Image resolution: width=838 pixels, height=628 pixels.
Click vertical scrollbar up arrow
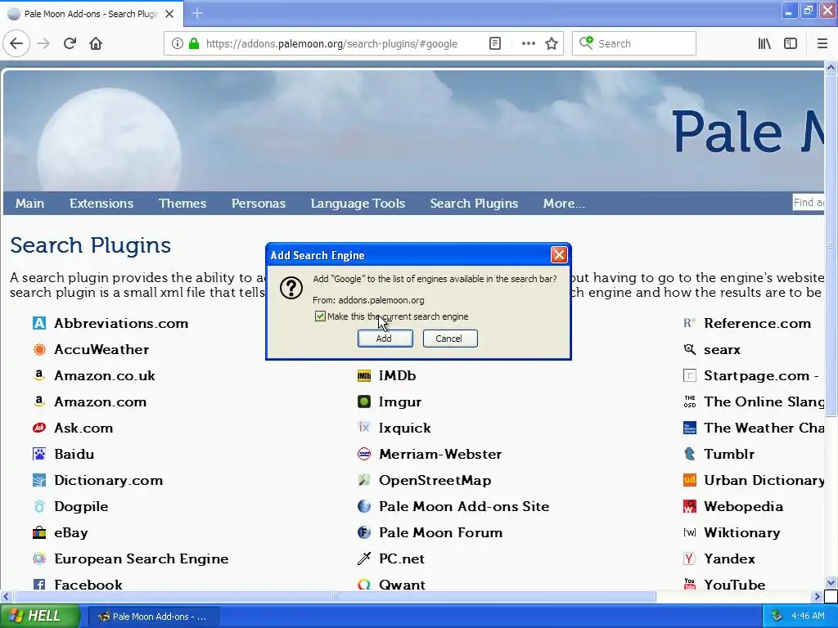coord(831,67)
